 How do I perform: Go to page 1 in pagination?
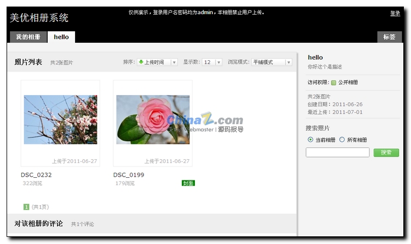coord(26,207)
